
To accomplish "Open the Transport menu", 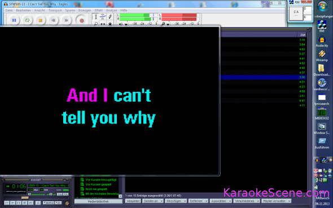I will tap(55, 10).
